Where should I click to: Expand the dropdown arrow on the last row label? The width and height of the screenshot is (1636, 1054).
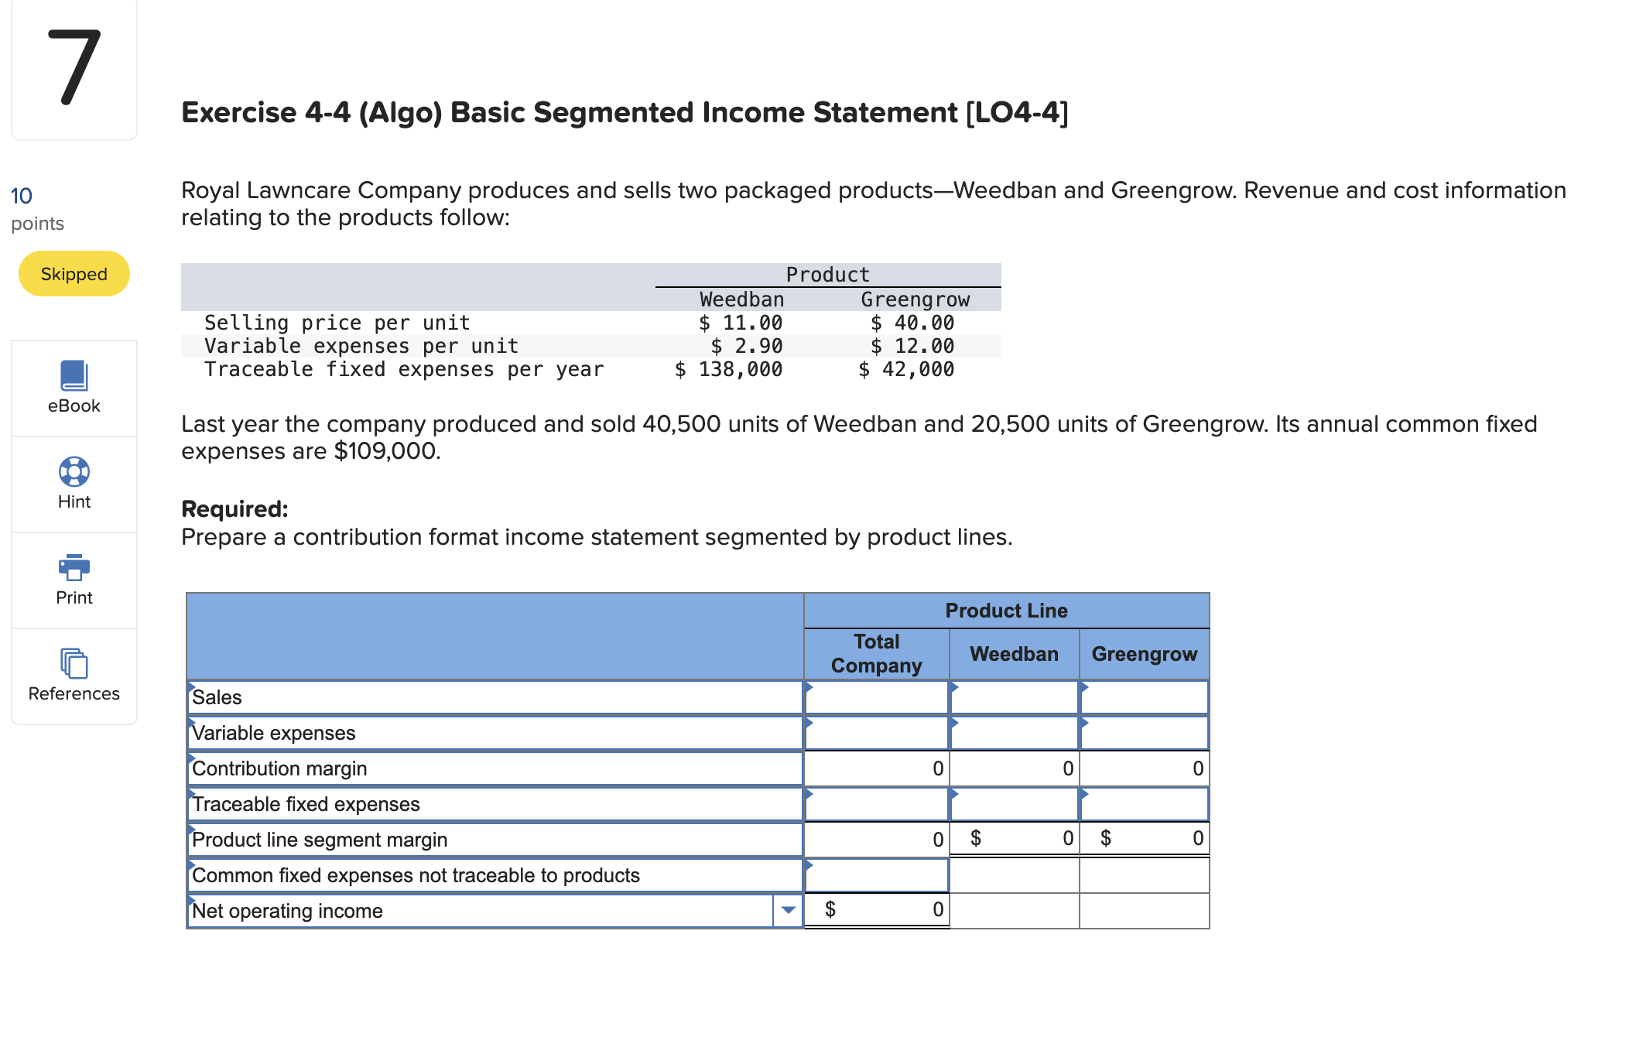click(788, 910)
